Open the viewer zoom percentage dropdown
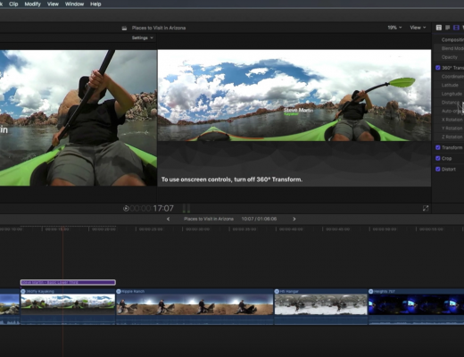The width and height of the screenshot is (464, 357). 394,28
